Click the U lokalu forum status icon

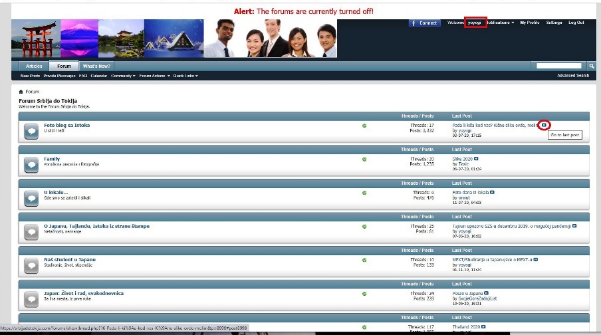tap(31, 198)
